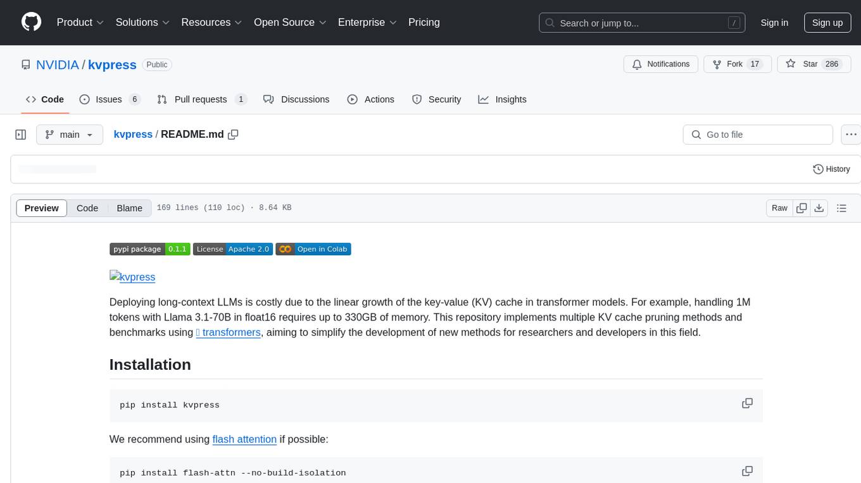
Task: Go to the Pricing page
Action: pos(424,22)
